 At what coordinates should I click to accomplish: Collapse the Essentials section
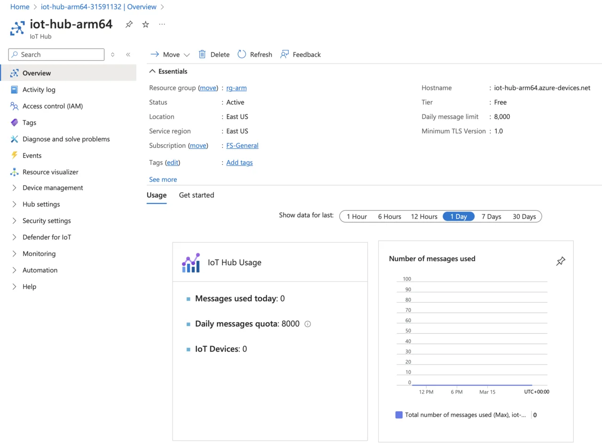click(152, 72)
